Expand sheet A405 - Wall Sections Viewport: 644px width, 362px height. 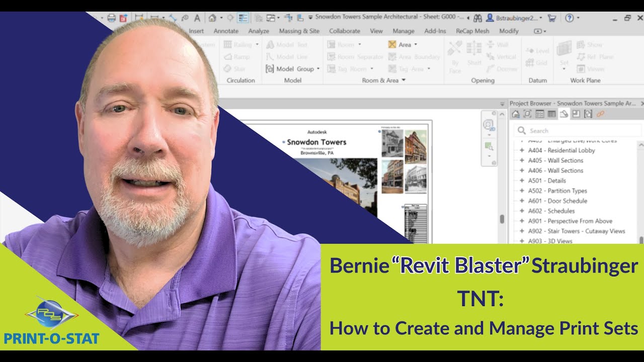[x=522, y=160]
